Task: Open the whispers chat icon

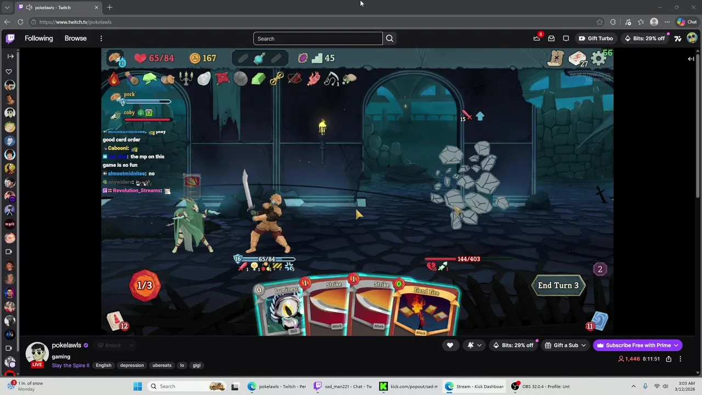Action: pyautogui.click(x=566, y=38)
